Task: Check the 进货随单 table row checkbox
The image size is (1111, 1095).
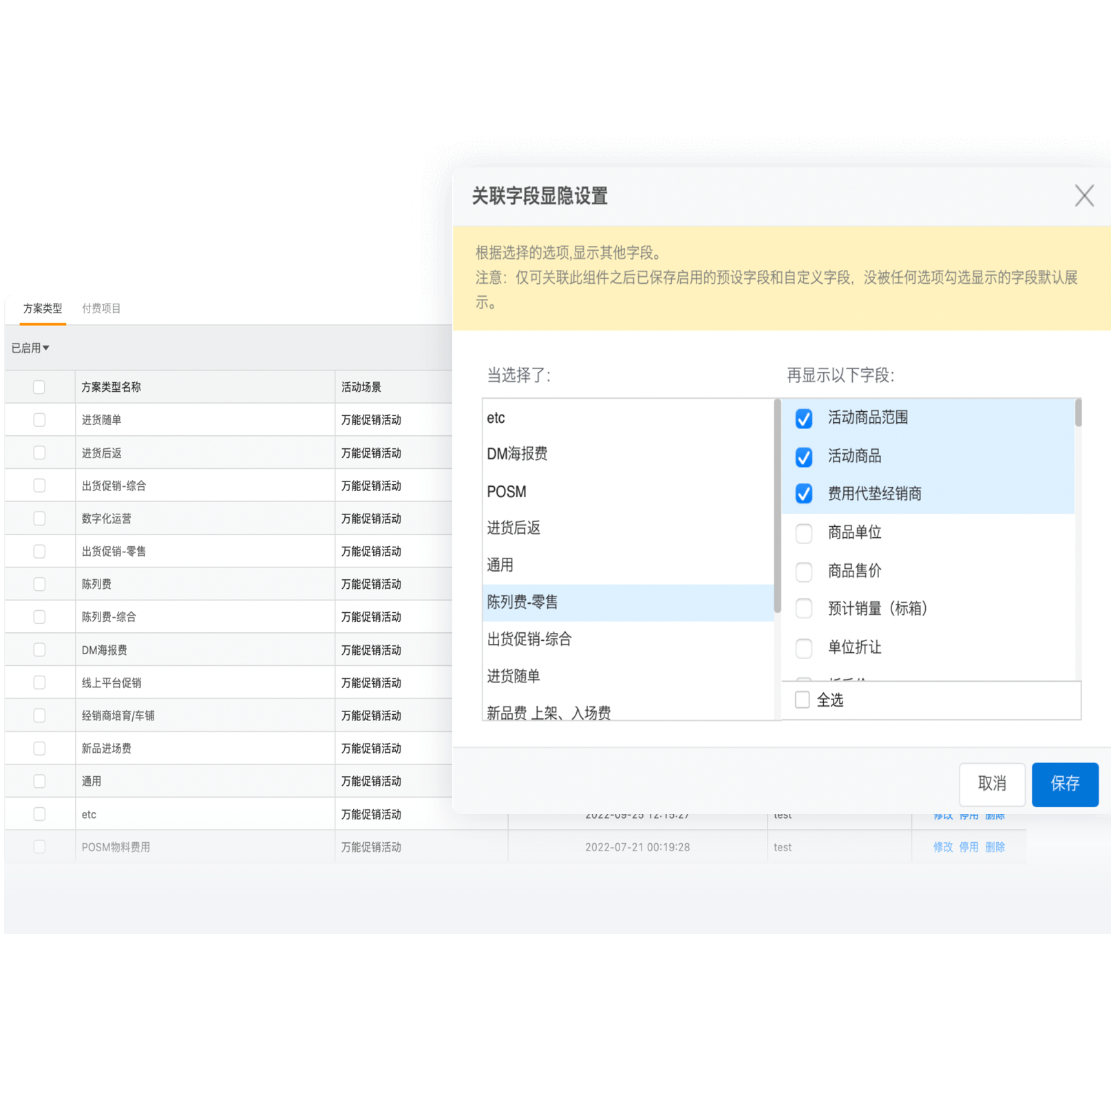Action: click(x=39, y=420)
